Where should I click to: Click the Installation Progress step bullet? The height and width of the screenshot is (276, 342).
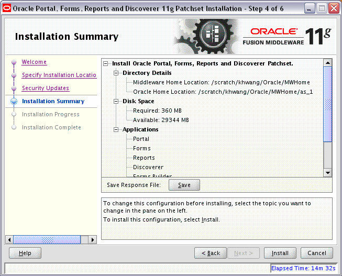tap(14, 114)
